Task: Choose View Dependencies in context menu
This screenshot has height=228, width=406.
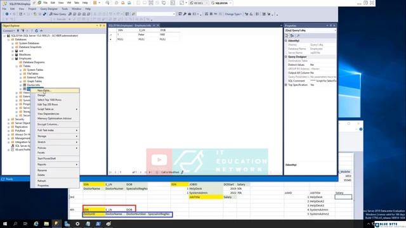Action: [55, 114]
